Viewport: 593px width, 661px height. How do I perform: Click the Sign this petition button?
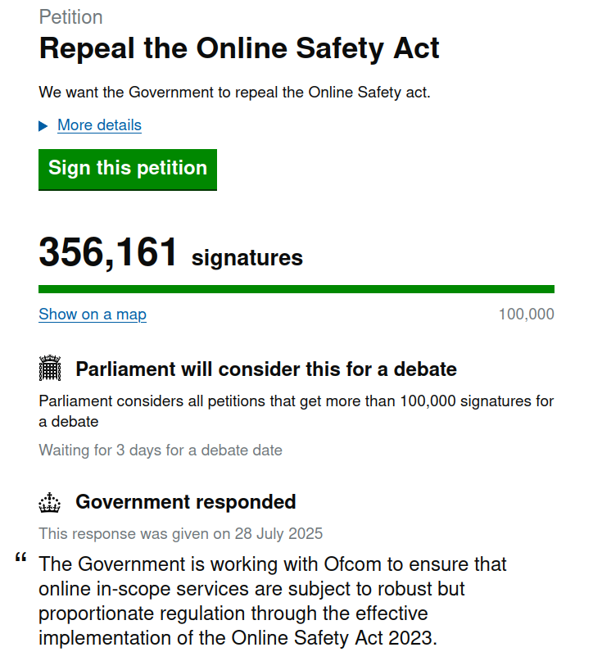(128, 170)
